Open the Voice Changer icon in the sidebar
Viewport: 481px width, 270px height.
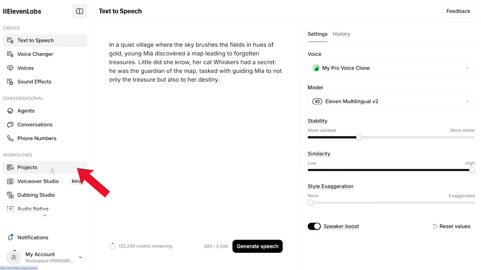(x=10, y=54)
